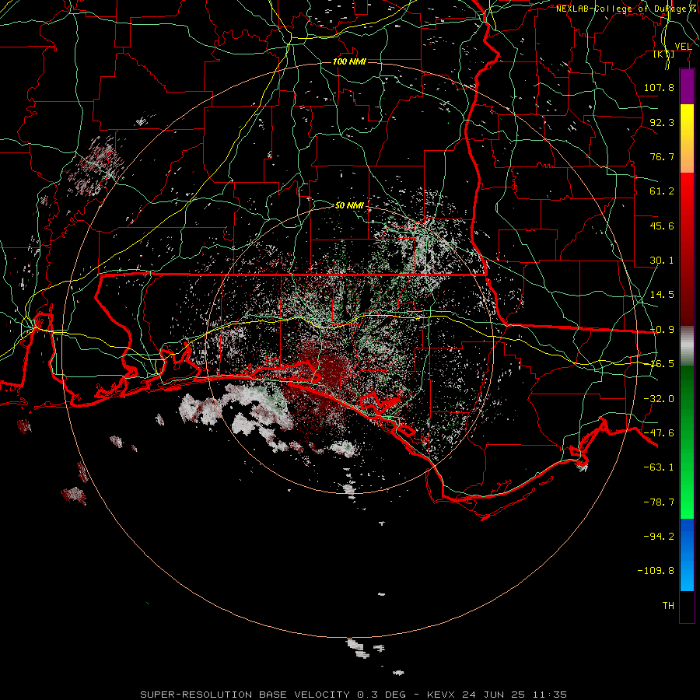This screenshot has width=700, height=700.
Task: Click the Super-Resolution Base Velocity caption
Action: point(354,695)
